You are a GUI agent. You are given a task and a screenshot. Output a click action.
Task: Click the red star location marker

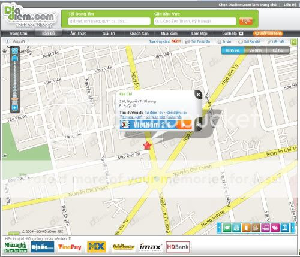[148, 146]
